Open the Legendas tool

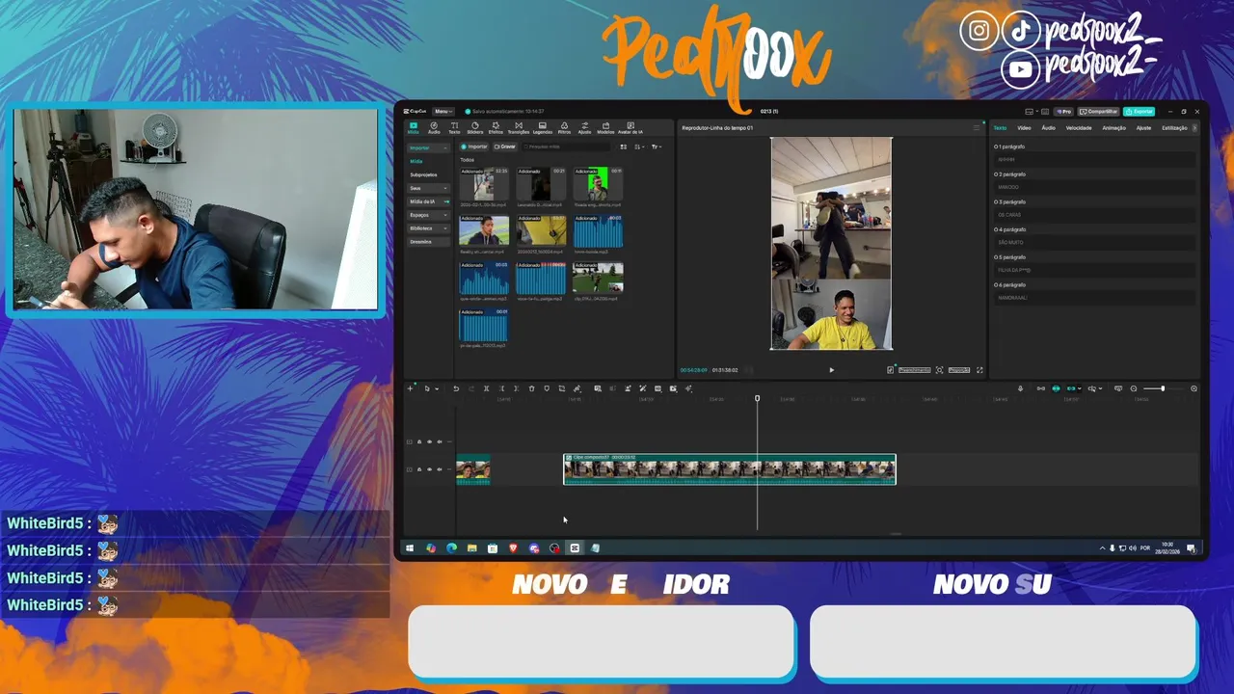click(x=543, y=127)
